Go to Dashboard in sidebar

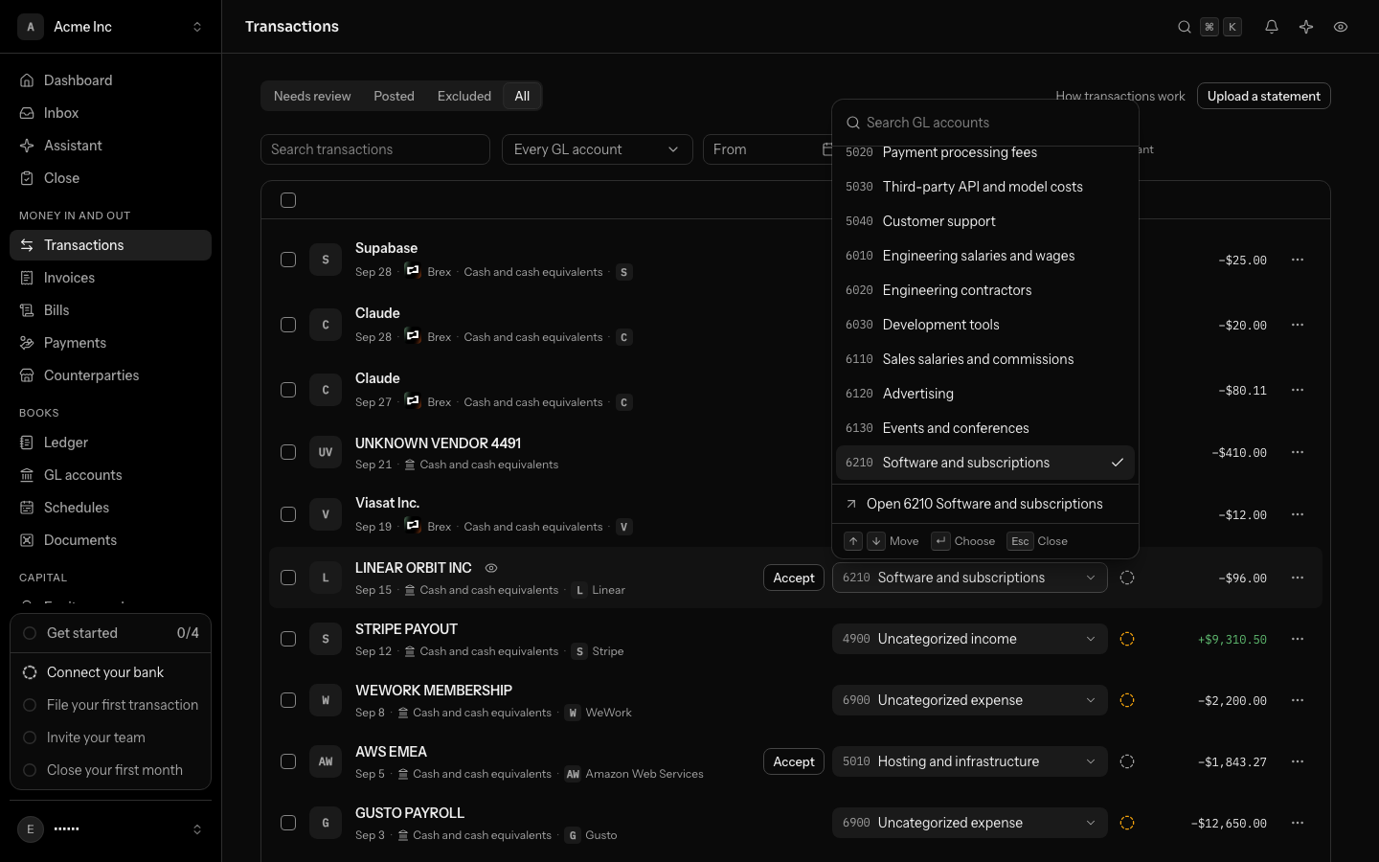110,80
